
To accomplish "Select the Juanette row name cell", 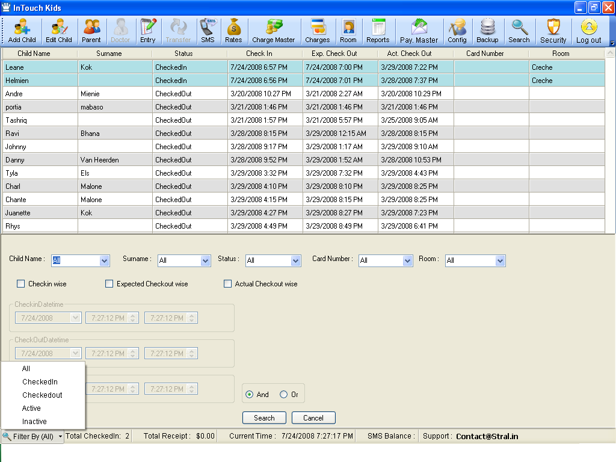I will click(40, 213).
